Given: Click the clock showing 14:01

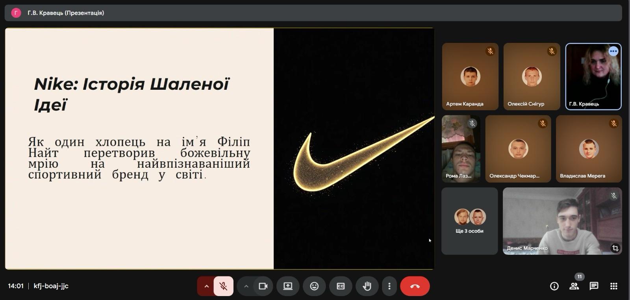Looking at the screenshot, I should pos(16,286).
